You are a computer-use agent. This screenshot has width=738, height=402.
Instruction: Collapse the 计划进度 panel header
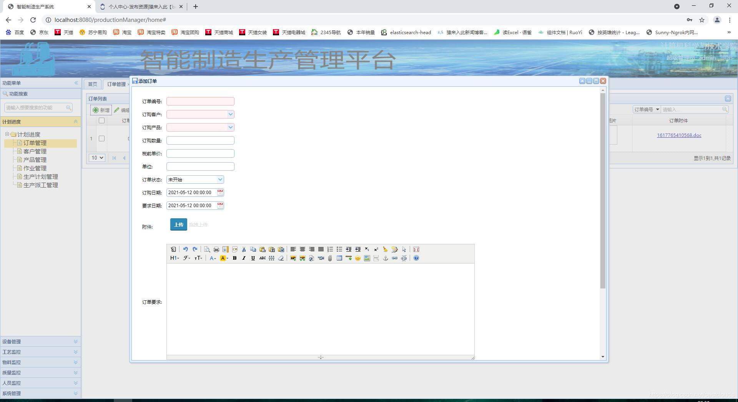(x=75, y=122)
